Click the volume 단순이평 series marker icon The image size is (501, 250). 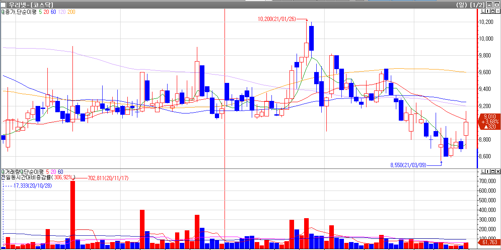[23, 172]
